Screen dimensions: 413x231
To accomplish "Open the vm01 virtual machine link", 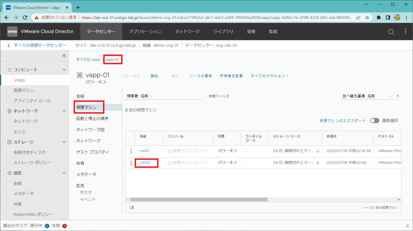I will (145, 151).
